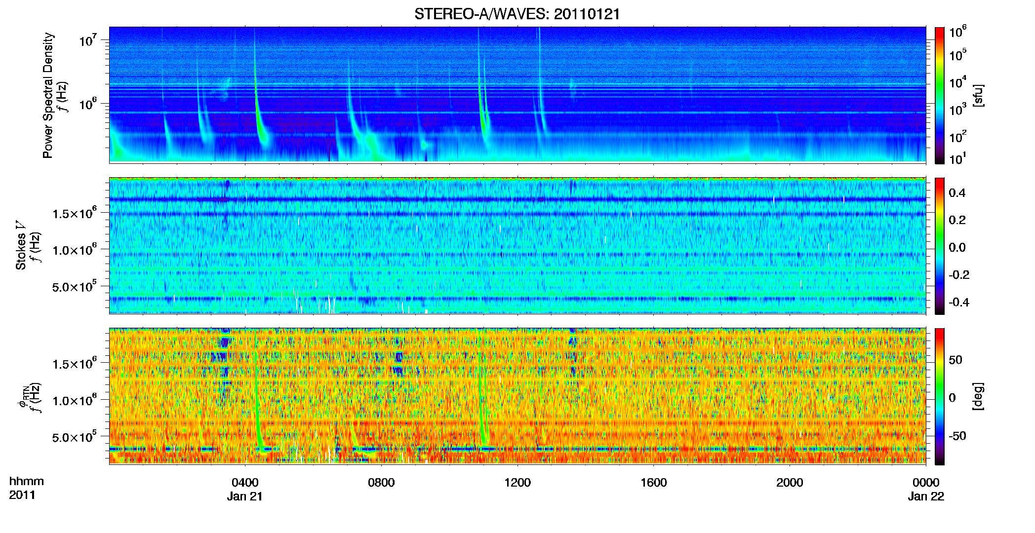1035x533 pixels.
Task: Click the Jan 21 date label
Action: click(245, 496)
